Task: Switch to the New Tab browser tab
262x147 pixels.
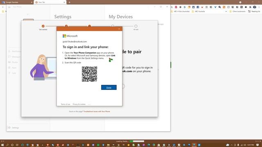Action: click(x=50, y=2)
